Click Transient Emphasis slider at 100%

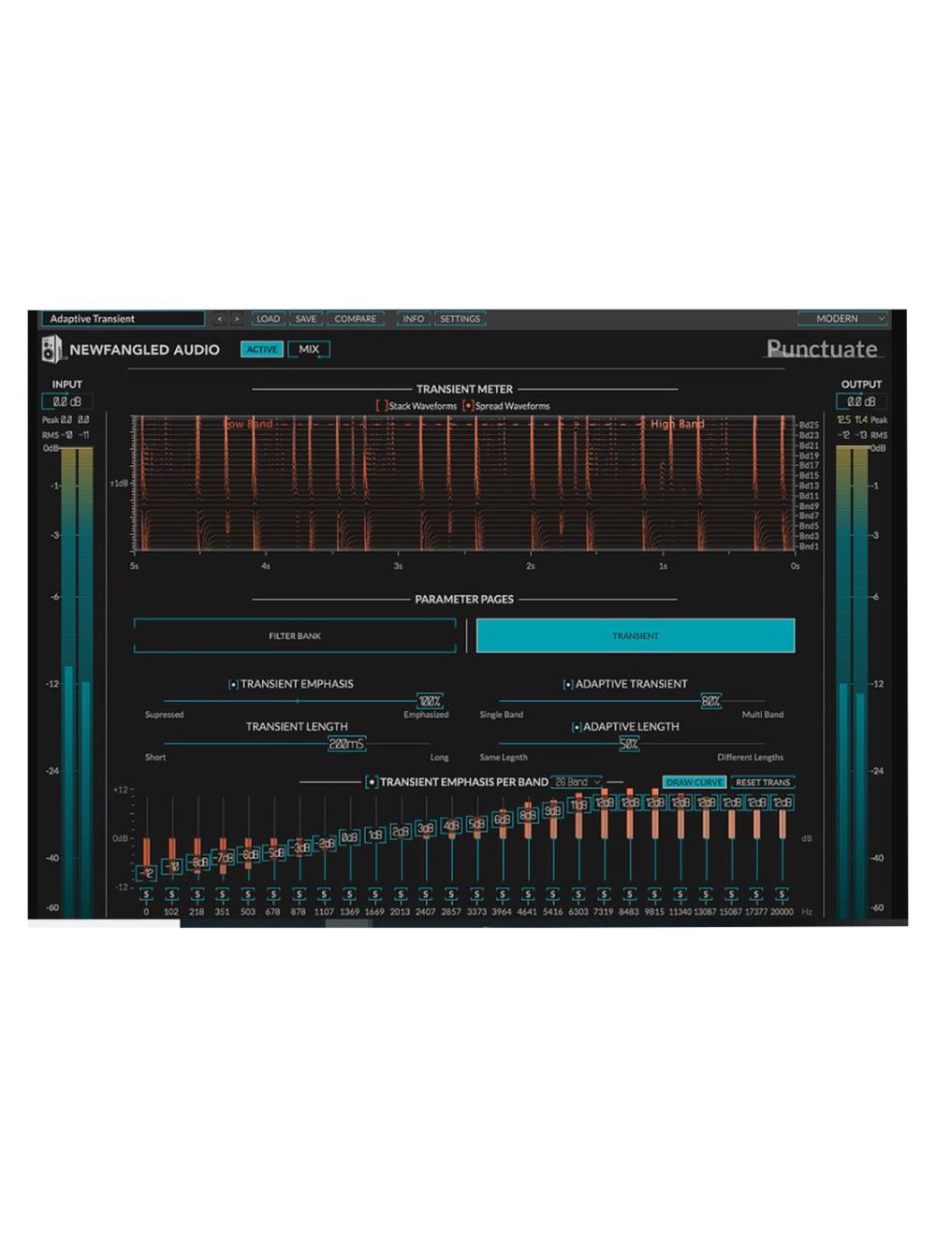[x=430, y=701]
